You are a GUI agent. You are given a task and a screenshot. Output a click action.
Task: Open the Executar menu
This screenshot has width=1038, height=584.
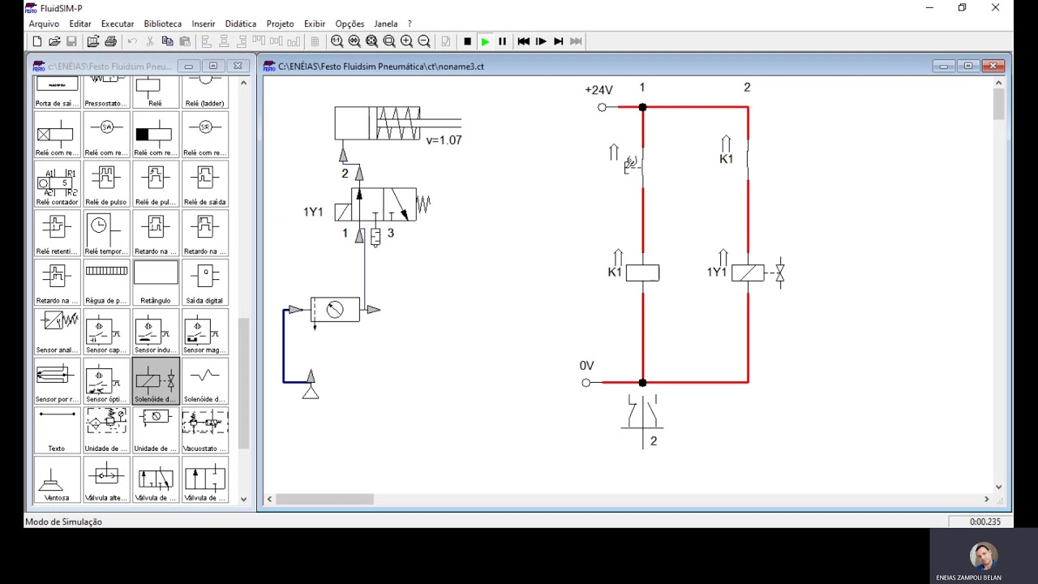click(x=118, y=24)
